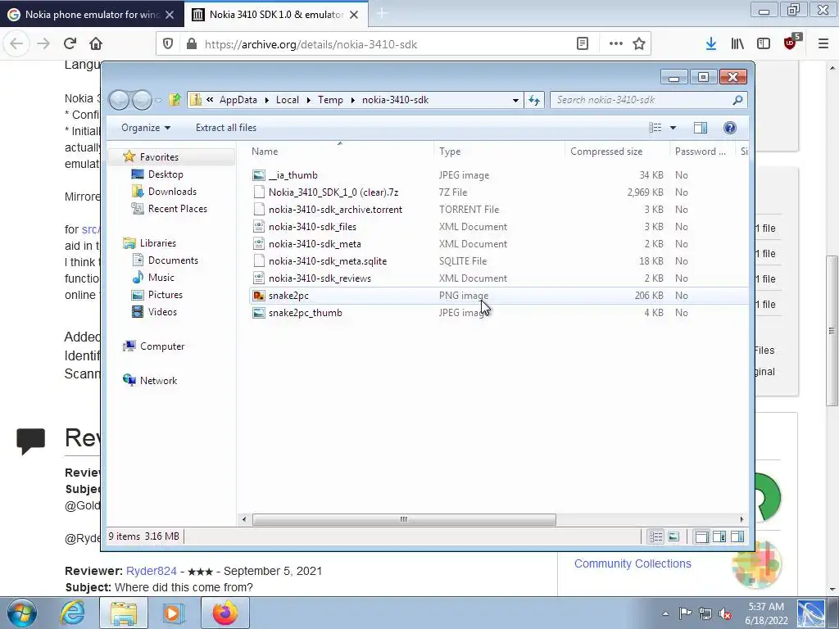Select snake2pc_thumb file icon

(x=259, y=312)
